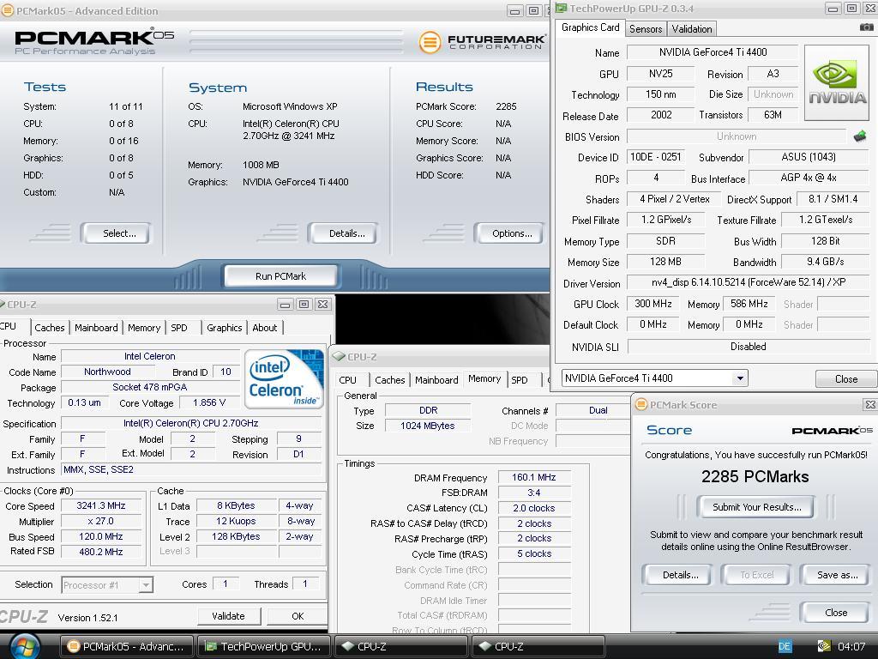
Task: Click the NVIDIA logo in GPU-Z
Action: tap(837, 83)
